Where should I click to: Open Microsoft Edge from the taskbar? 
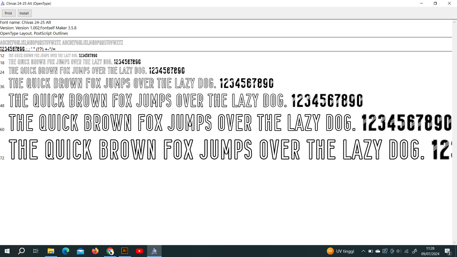coord(65,251)
